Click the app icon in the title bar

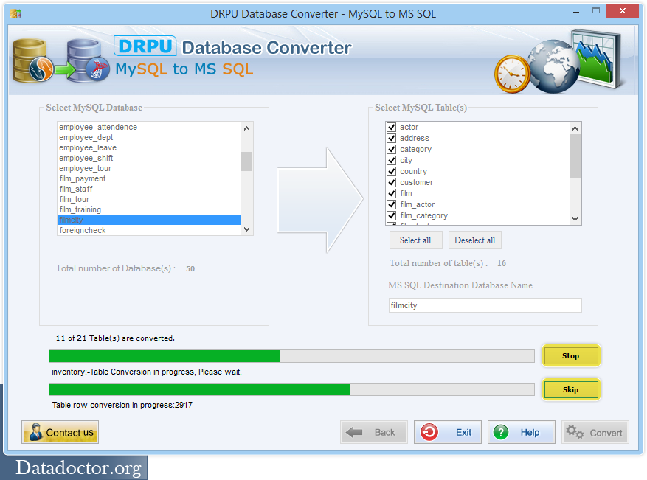15,13
